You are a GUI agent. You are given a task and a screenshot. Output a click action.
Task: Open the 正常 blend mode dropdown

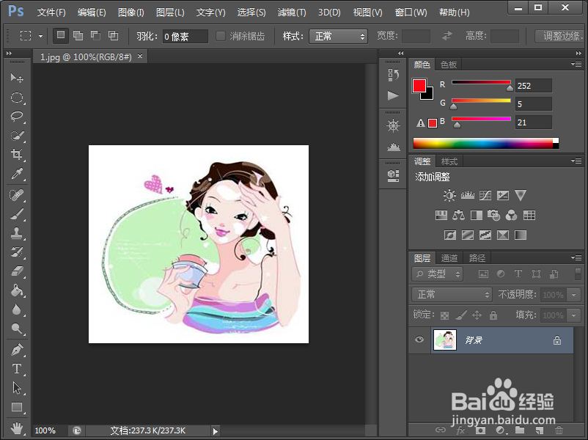451,294
